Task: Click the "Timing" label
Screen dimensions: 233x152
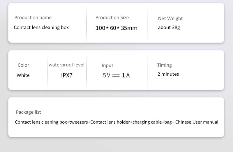Action: pos(165,65)
